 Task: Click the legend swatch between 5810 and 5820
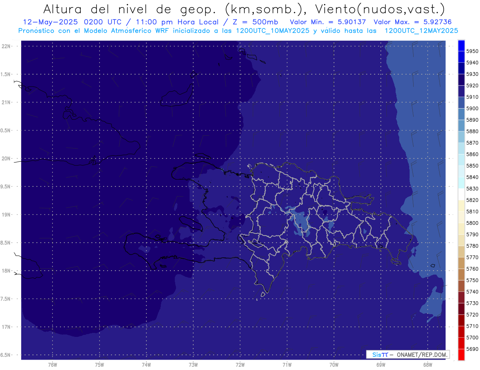461,206
